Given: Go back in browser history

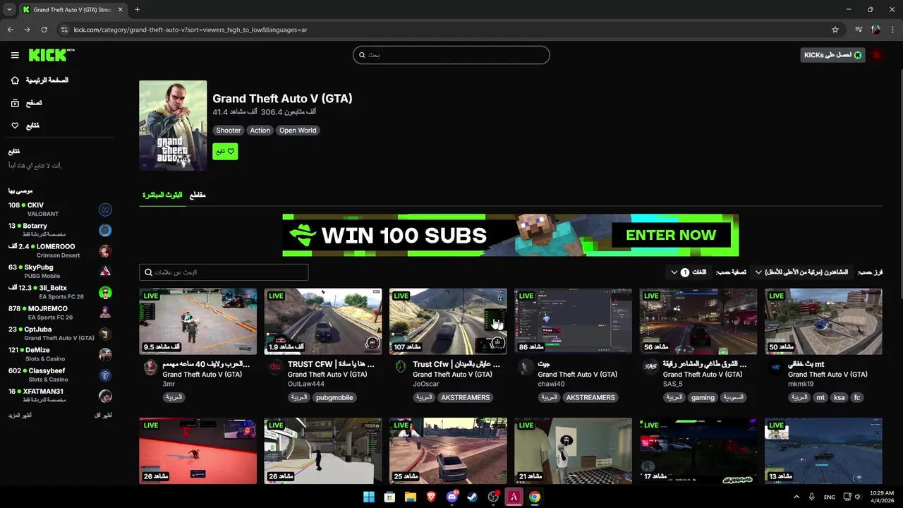Looking at the screenshot, I should coord(10,30).
